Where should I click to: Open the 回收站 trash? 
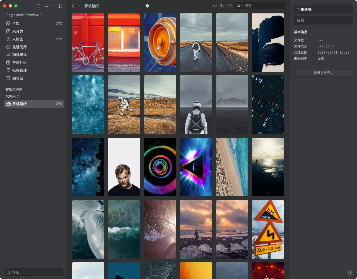34,78
